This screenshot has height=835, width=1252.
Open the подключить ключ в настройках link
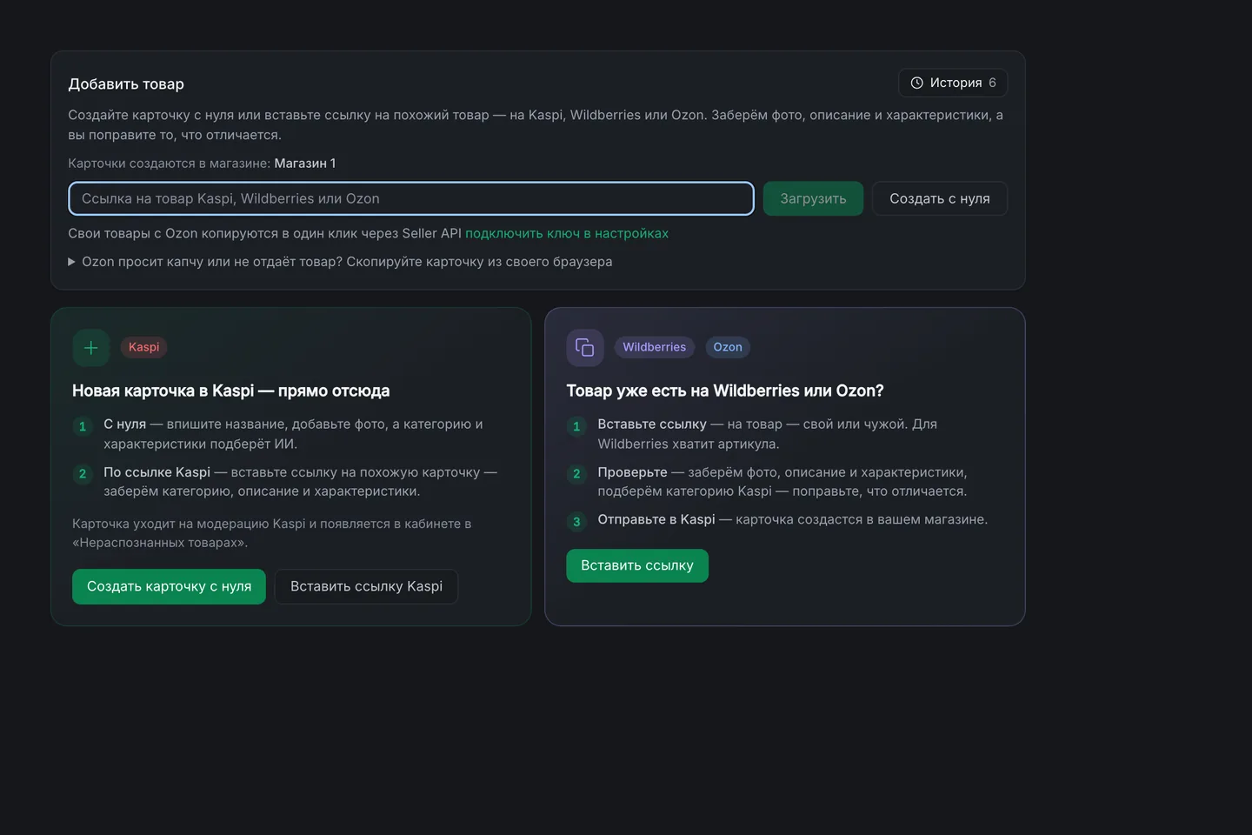[567, 233]
